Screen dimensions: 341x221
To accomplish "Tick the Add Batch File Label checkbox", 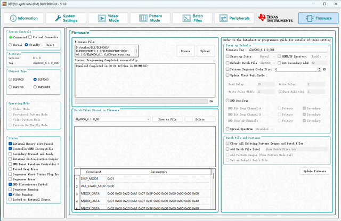I will point(228,149).
